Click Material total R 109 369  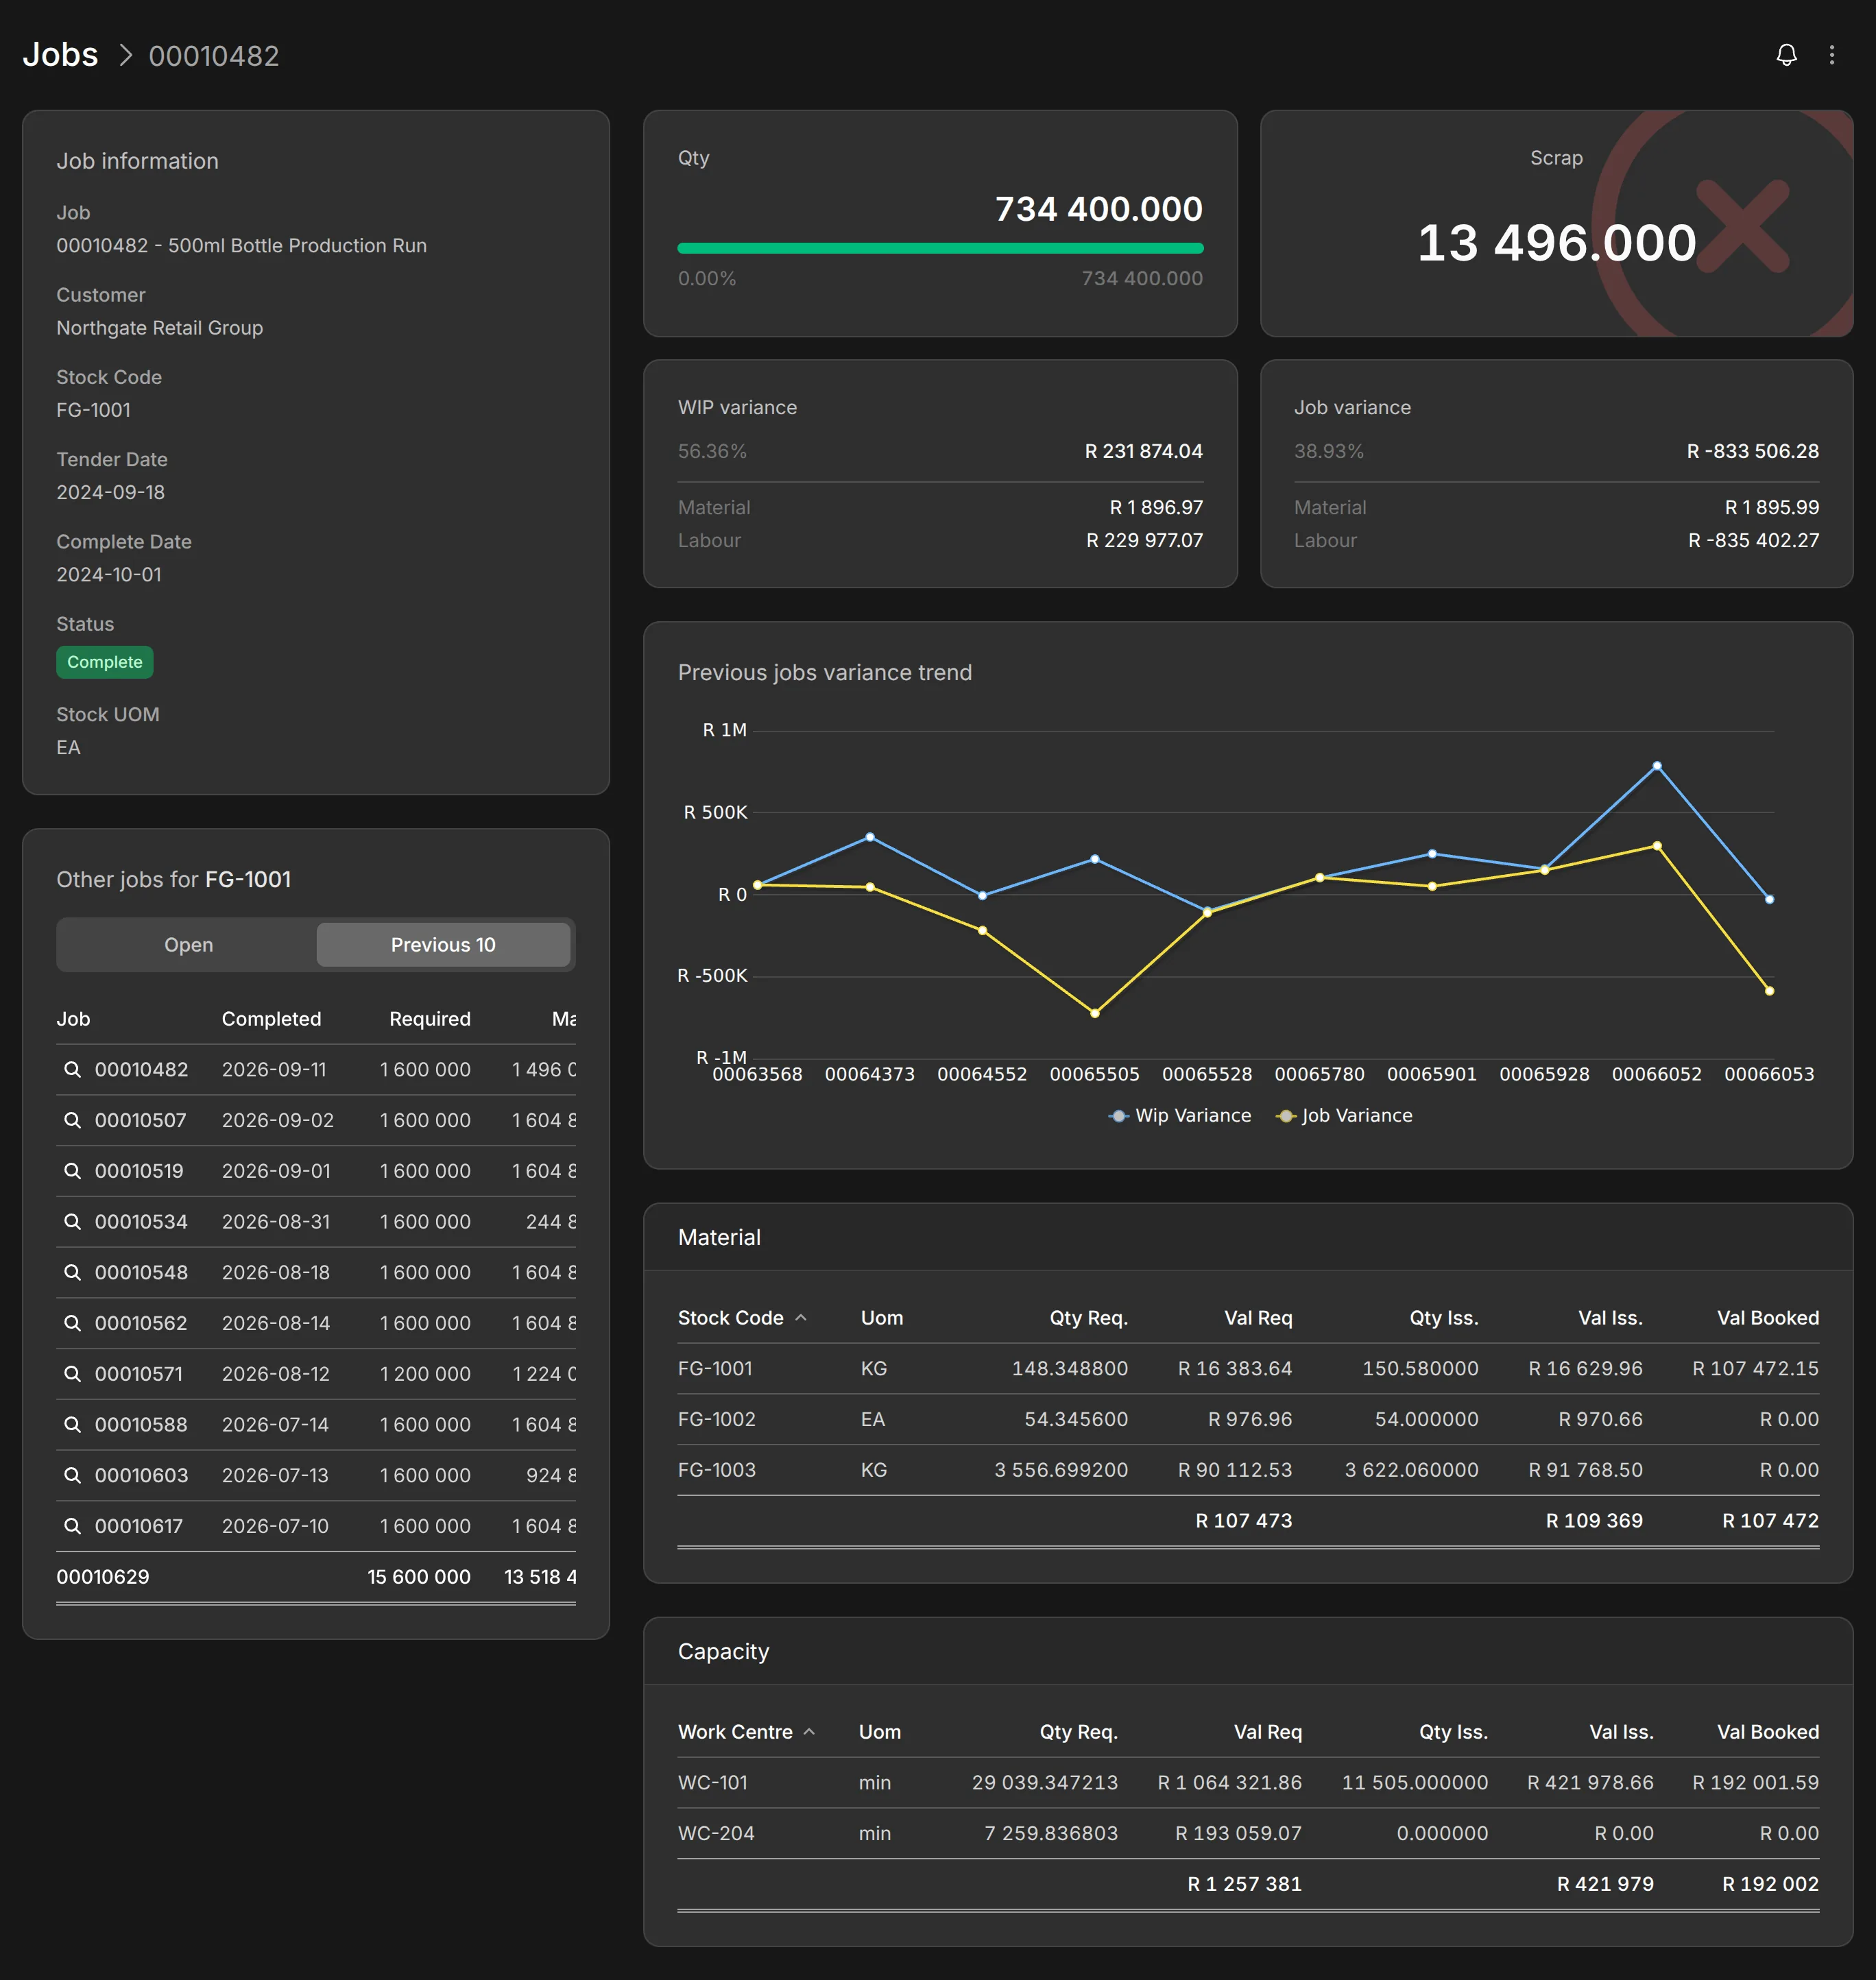pyautogui.click(x=1594, y=1521)
